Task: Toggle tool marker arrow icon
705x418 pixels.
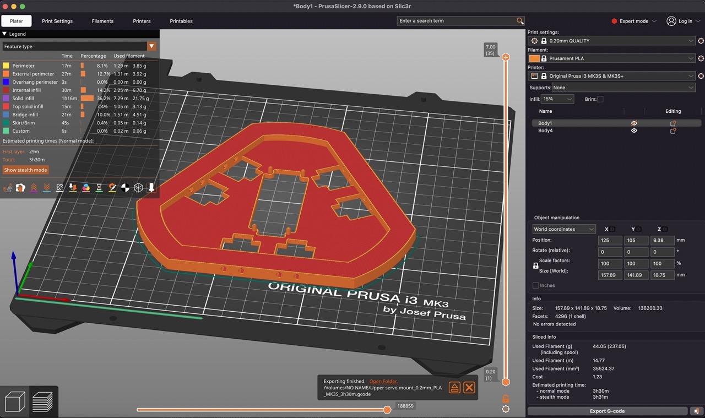Action: (151, 188)
